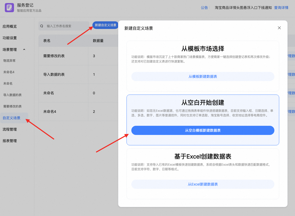Select 物流异常 scene in sidebar

(9, 61)
